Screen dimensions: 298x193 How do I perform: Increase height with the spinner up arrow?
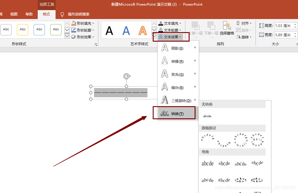tap(295, 24)
